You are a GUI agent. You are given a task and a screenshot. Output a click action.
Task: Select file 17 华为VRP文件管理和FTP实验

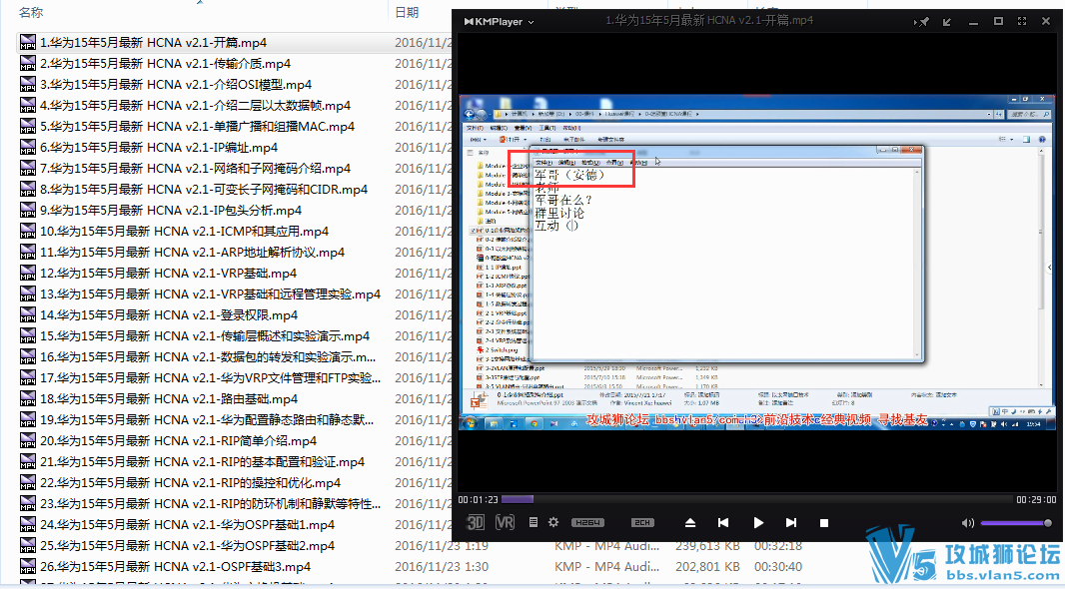click(210, 378)
